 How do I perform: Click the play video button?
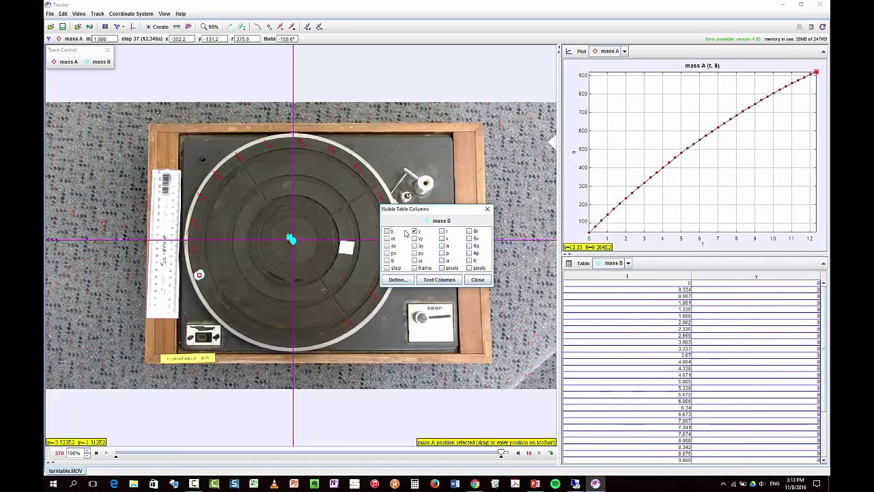(107, 453)
